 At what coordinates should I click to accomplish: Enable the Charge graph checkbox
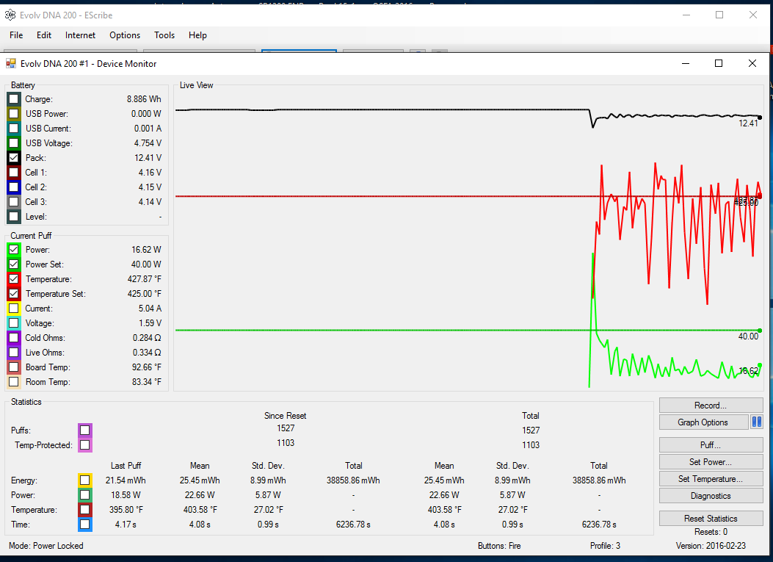click(x=14, y=99)
